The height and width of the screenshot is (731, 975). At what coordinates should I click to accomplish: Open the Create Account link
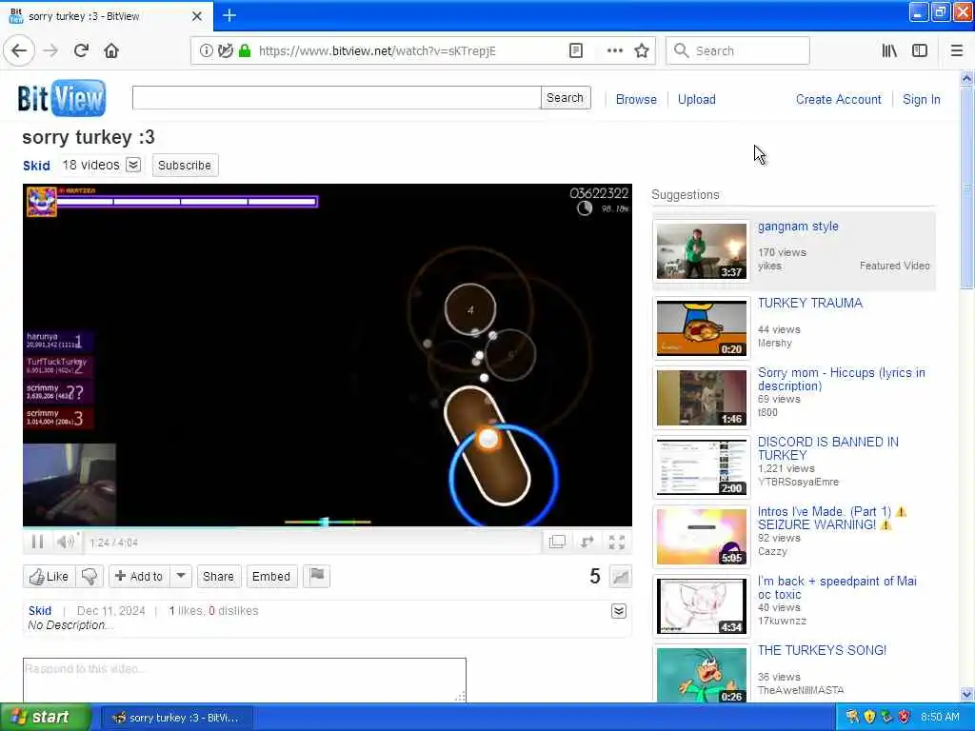838,99
